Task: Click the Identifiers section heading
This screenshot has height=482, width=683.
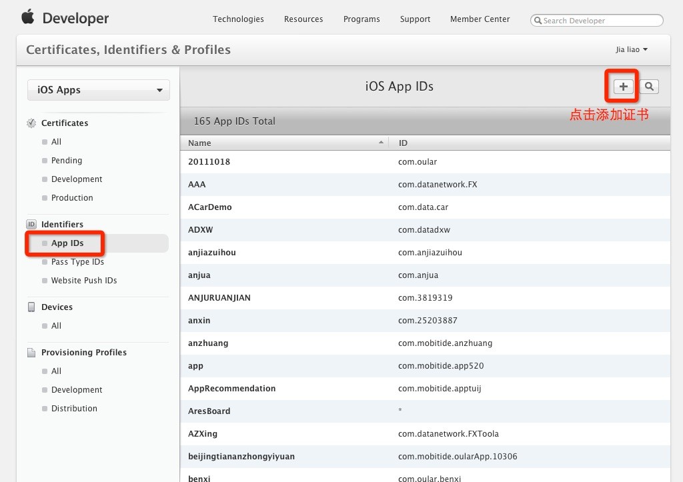Action: 62,224
